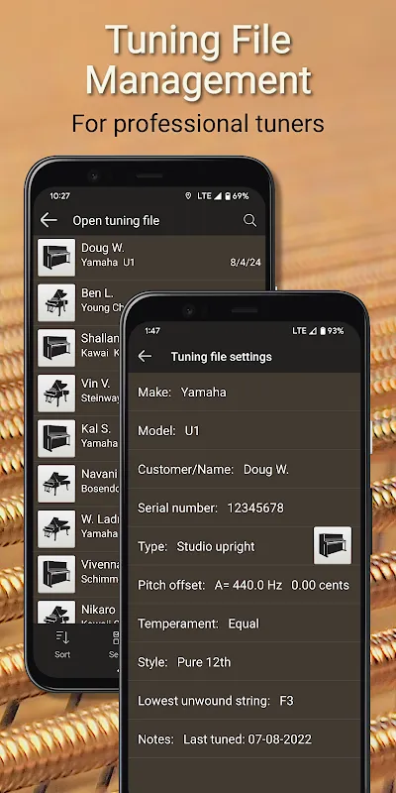
Task: Open Doug W. Yamaha U1 tuning file
Action: 149,258
